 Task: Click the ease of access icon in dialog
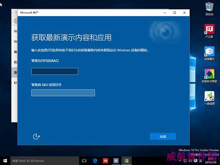click(x=36, y=136)
